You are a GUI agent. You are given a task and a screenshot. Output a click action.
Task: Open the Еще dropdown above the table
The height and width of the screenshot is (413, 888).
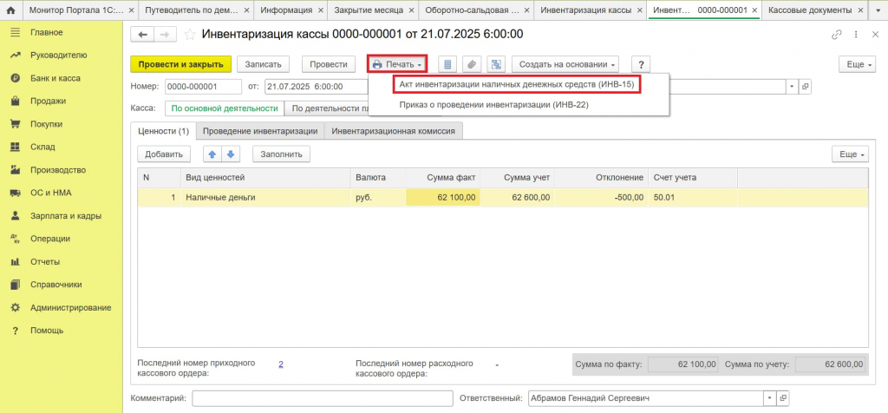pos(850,154)
